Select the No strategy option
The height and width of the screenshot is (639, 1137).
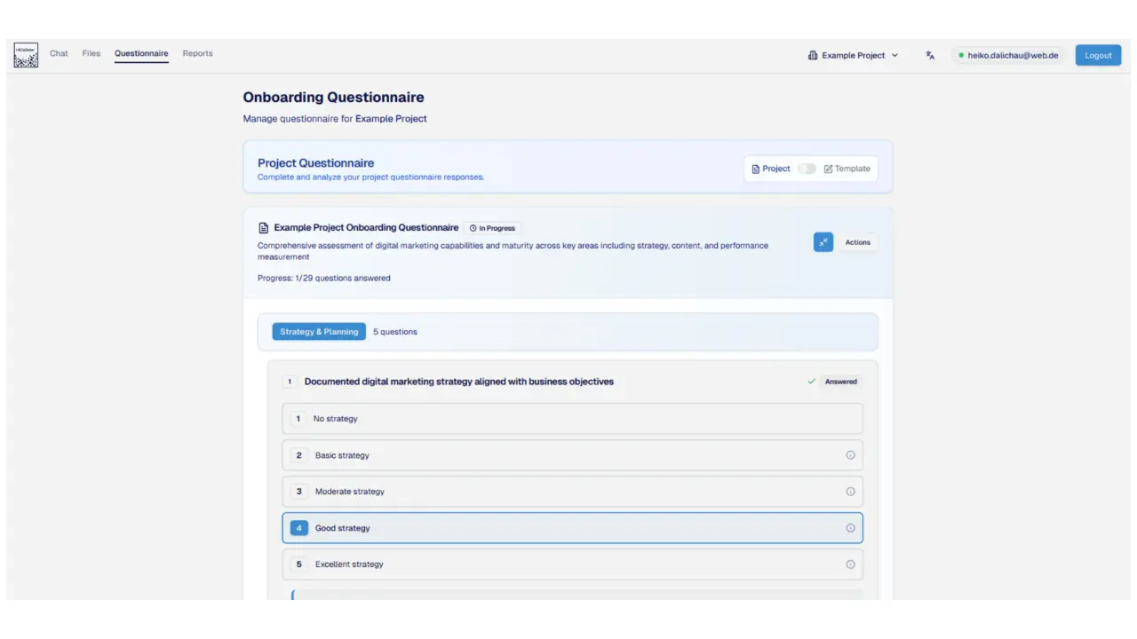pos(572,419)
